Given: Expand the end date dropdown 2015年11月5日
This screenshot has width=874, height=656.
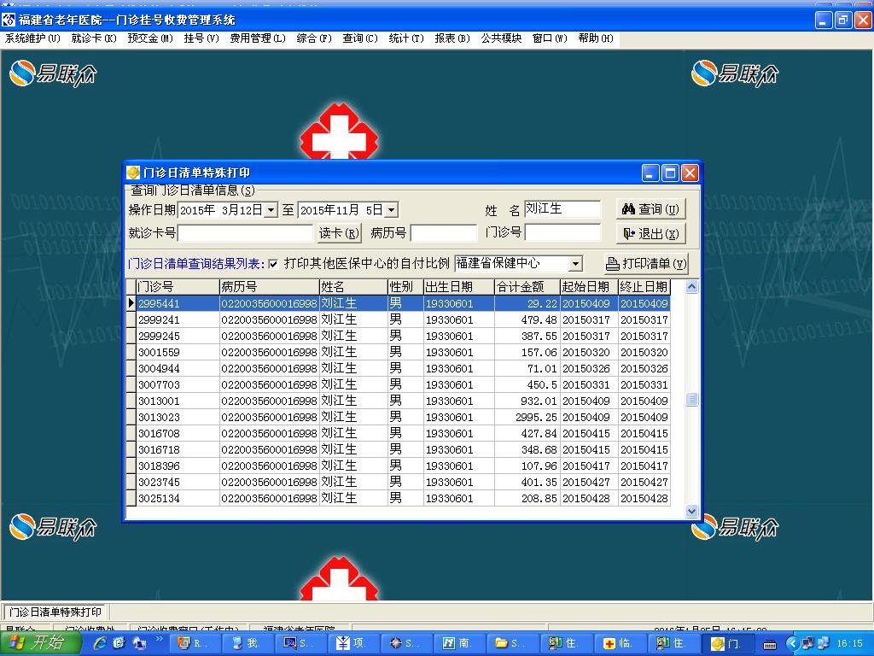Looking at the screenshot, I should 392,210.
